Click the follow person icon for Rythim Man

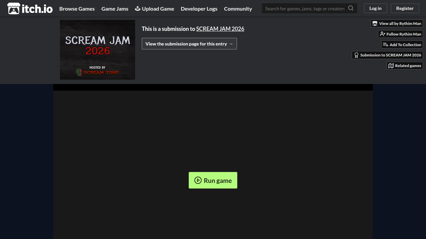[382, 34]
